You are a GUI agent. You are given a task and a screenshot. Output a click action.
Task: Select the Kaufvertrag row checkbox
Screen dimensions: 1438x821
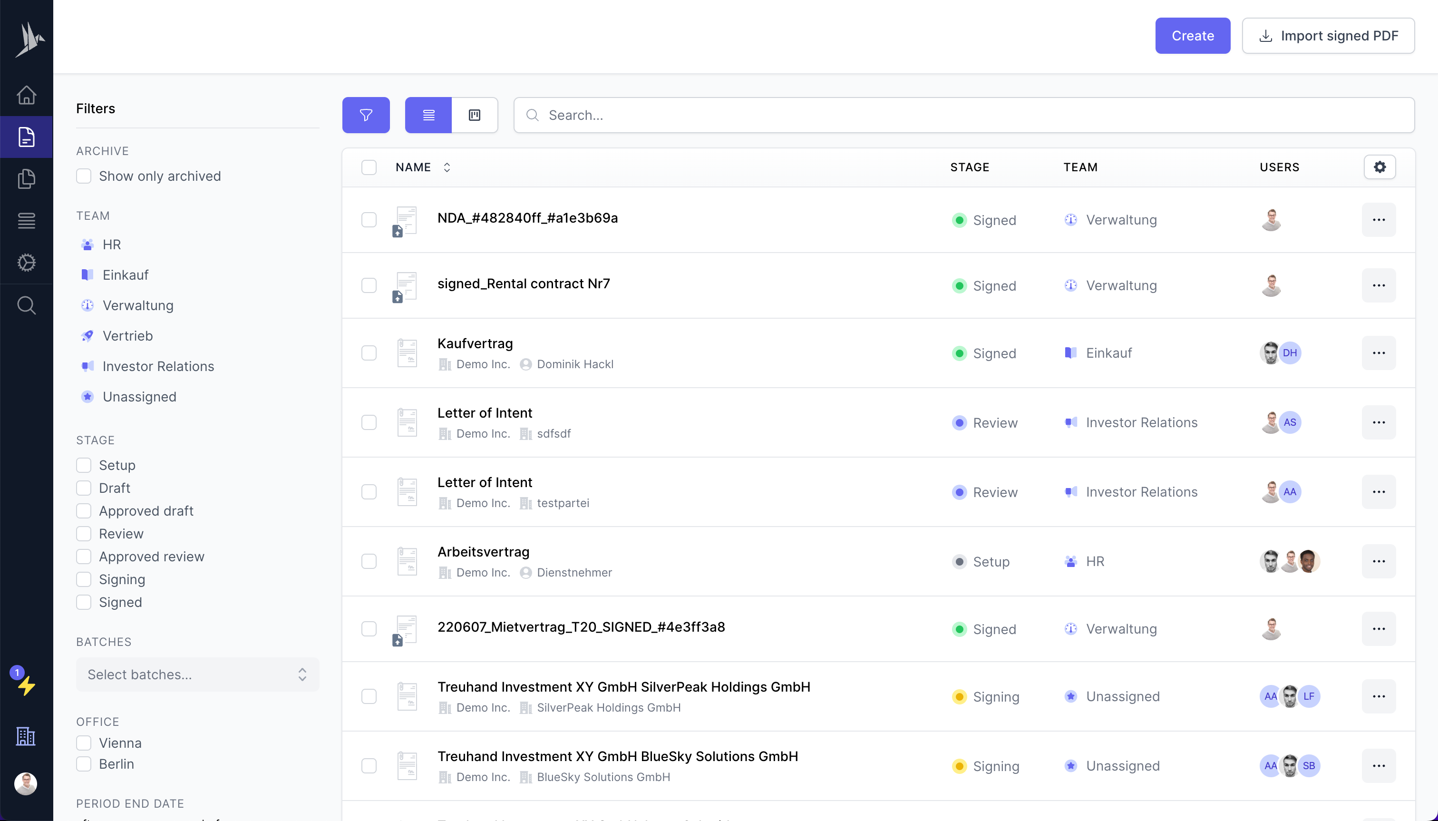click(369, 353)
